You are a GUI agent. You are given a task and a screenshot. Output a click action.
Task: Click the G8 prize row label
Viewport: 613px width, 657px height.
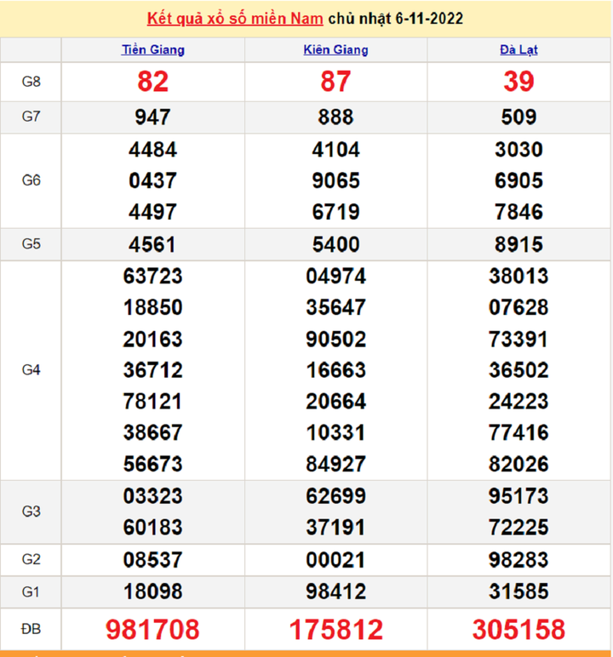coord(32,82)
